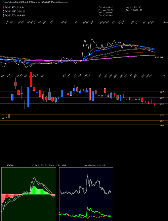168x221 pixels.
Task: Click the magenta DOW PT legend swatch
Action: 3,15
